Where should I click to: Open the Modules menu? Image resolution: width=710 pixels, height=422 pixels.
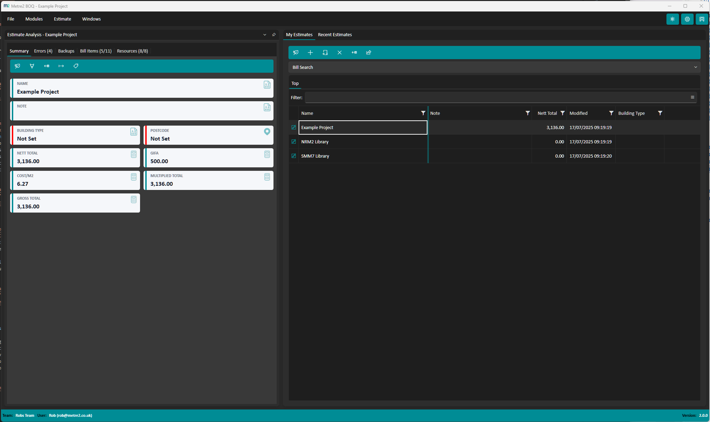coord(34,19)
